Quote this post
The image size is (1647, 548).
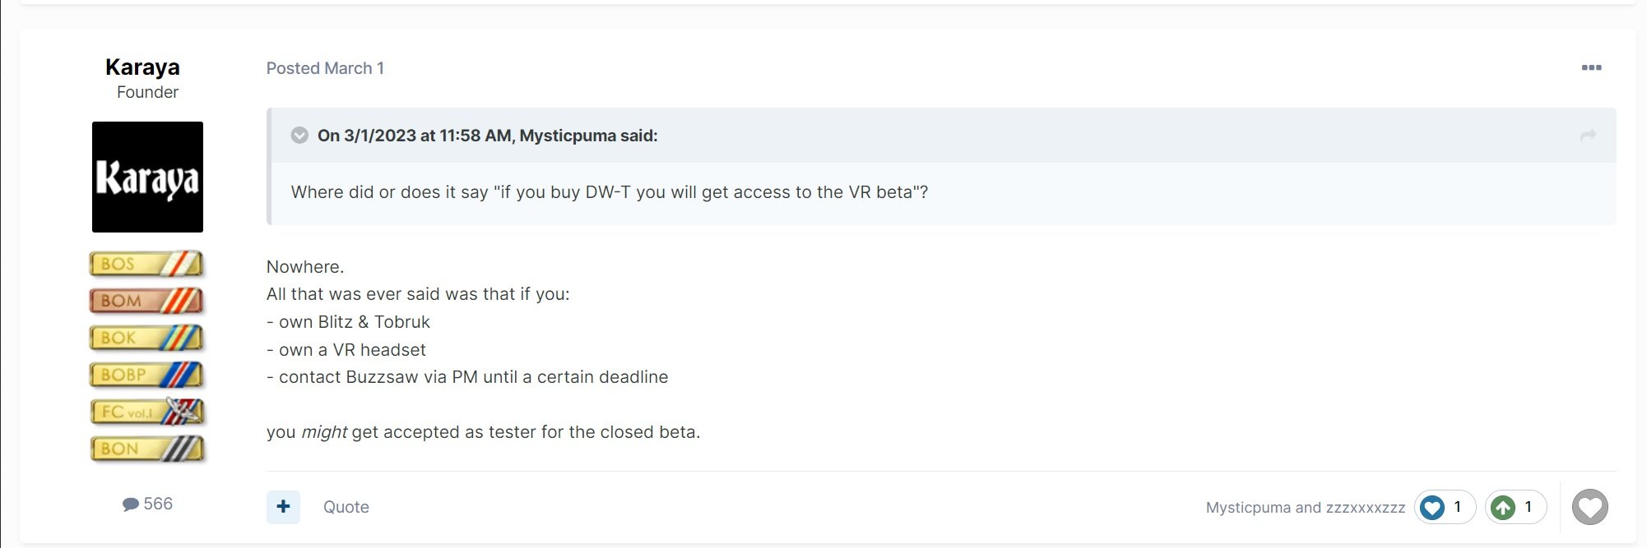click(x=346, y=507)
